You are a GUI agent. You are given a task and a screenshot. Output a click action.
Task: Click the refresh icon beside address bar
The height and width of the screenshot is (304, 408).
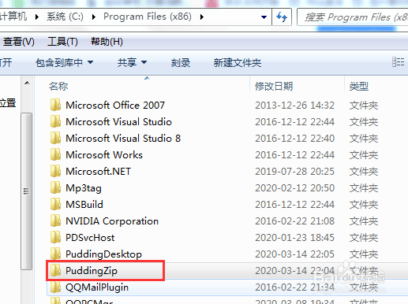tap(282, 17)
